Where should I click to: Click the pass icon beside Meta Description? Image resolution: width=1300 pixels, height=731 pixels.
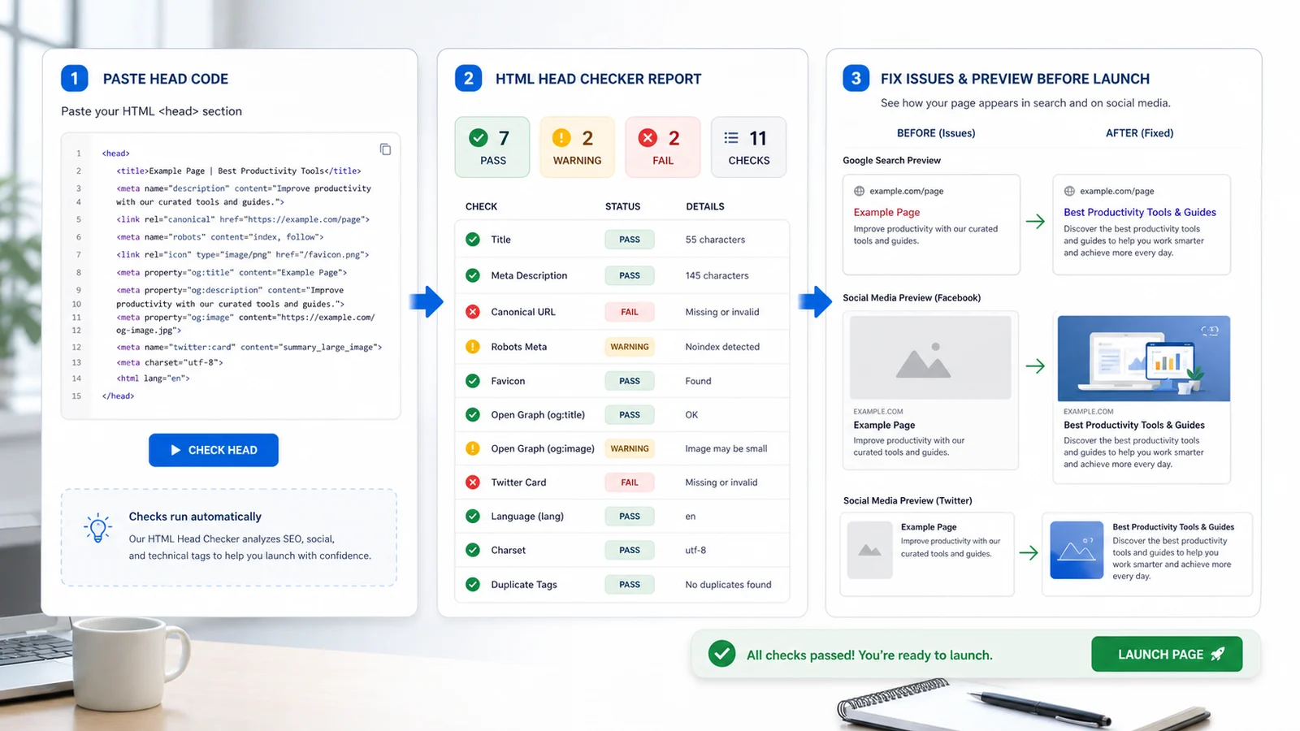tap(473, 275)
